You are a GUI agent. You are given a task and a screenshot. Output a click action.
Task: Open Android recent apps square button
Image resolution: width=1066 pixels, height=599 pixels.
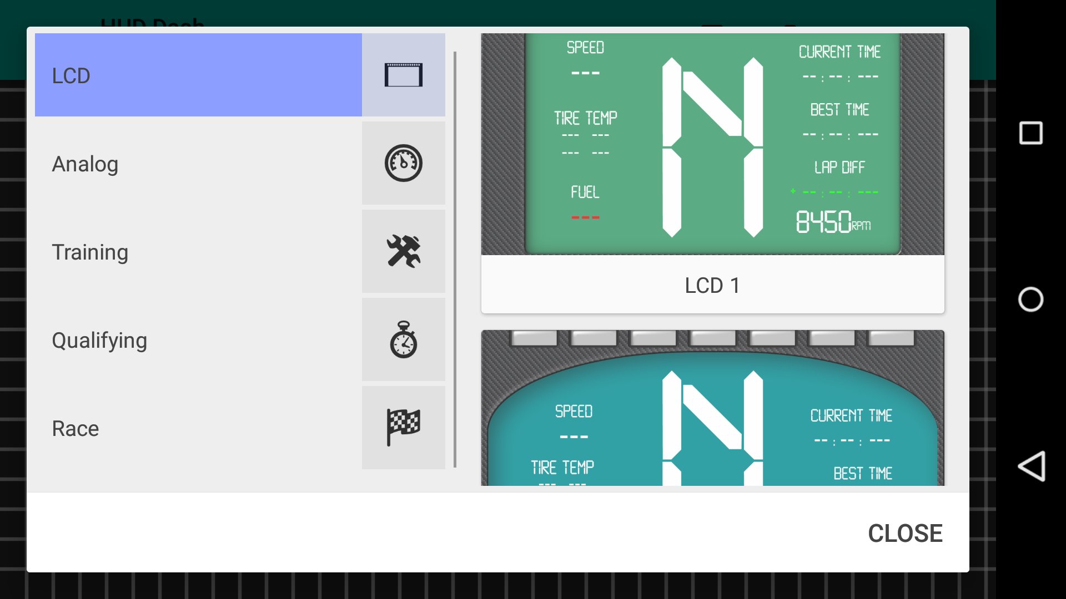(x=1030, y=133)
